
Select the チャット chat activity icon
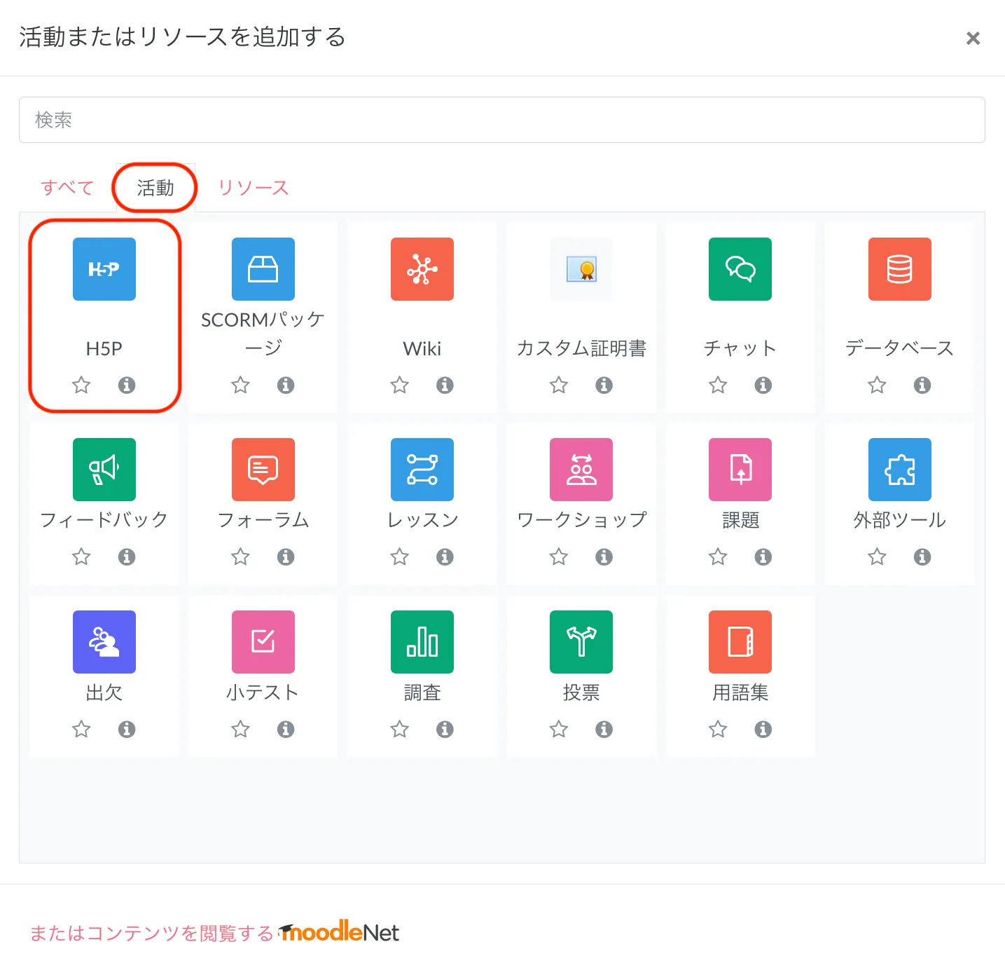pyautogui.click(x=740, y=269)
